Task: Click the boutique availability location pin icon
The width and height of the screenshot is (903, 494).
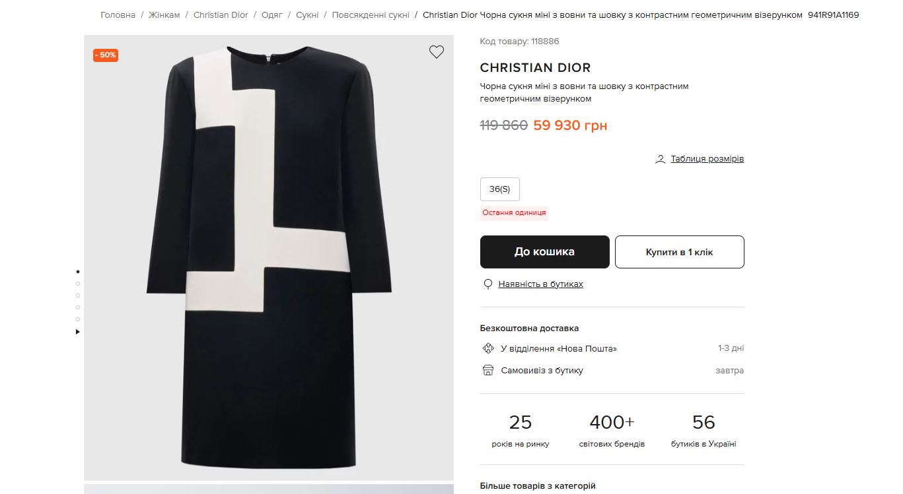Action: click(x=488, y=284)
